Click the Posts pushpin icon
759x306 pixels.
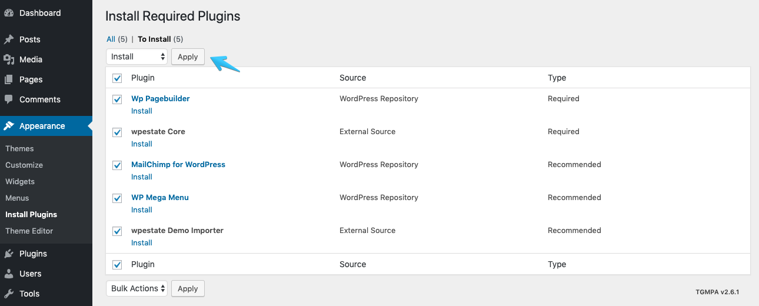[x=9, y=39]
